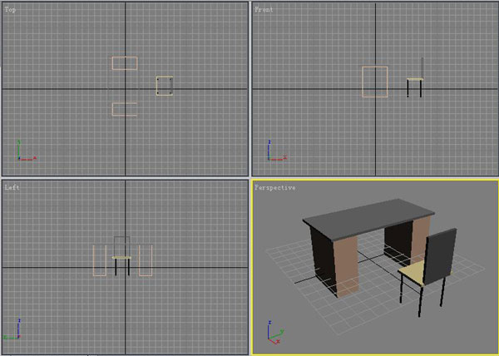This screenshot has height=356, width=499.
Task: Select the chair's front leg in Perspective view
Action: [x=421, y=300]
